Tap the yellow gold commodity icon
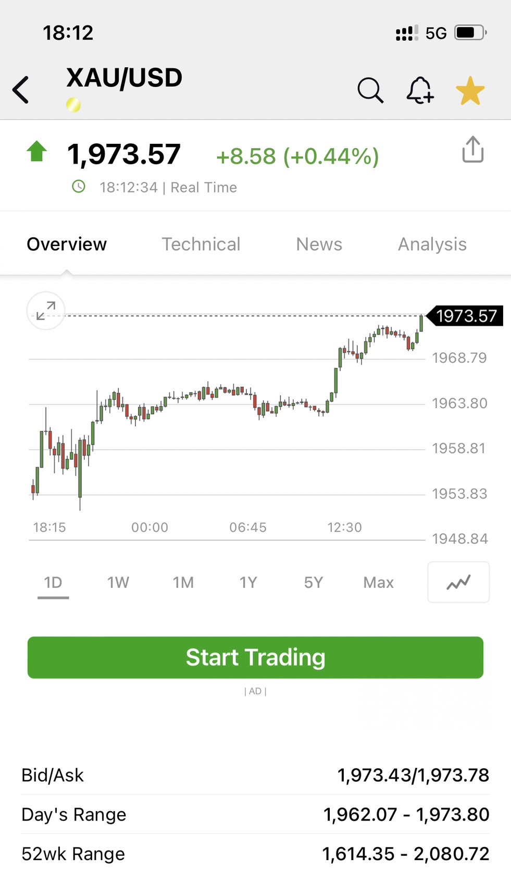 pyautogui.click(x=73, y=105)
